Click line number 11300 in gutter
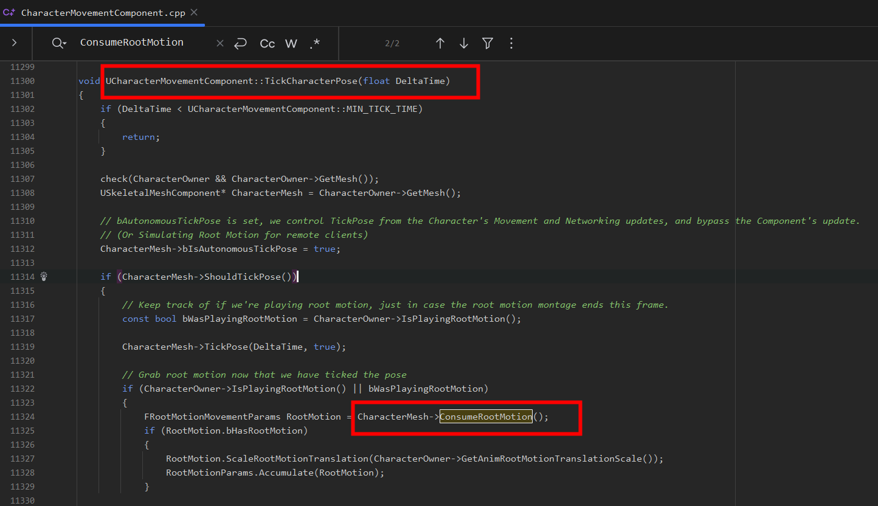This screenshot has width=878, height=506. [22, 81]
